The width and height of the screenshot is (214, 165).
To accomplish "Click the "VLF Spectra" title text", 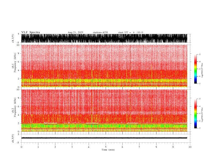I will [31, 32].
